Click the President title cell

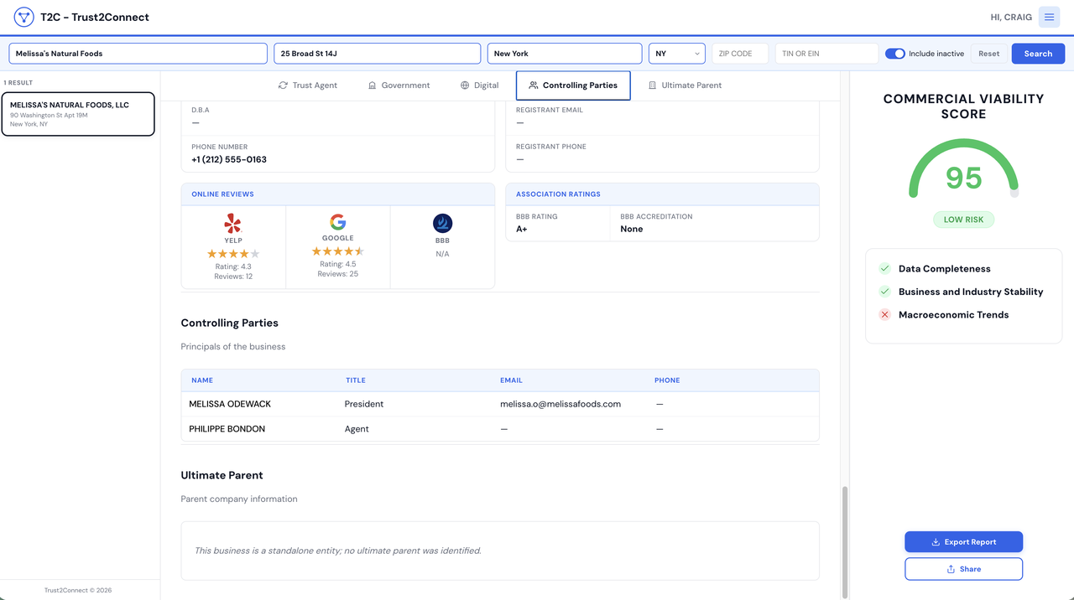coord(364,404)
